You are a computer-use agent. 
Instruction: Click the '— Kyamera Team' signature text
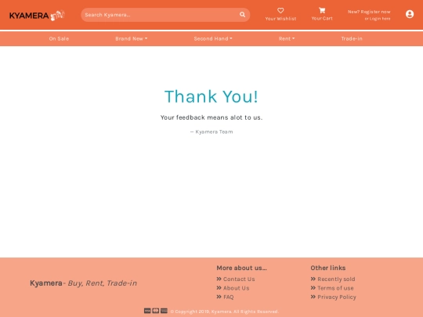pyautogui.click(x=211, y=131)
